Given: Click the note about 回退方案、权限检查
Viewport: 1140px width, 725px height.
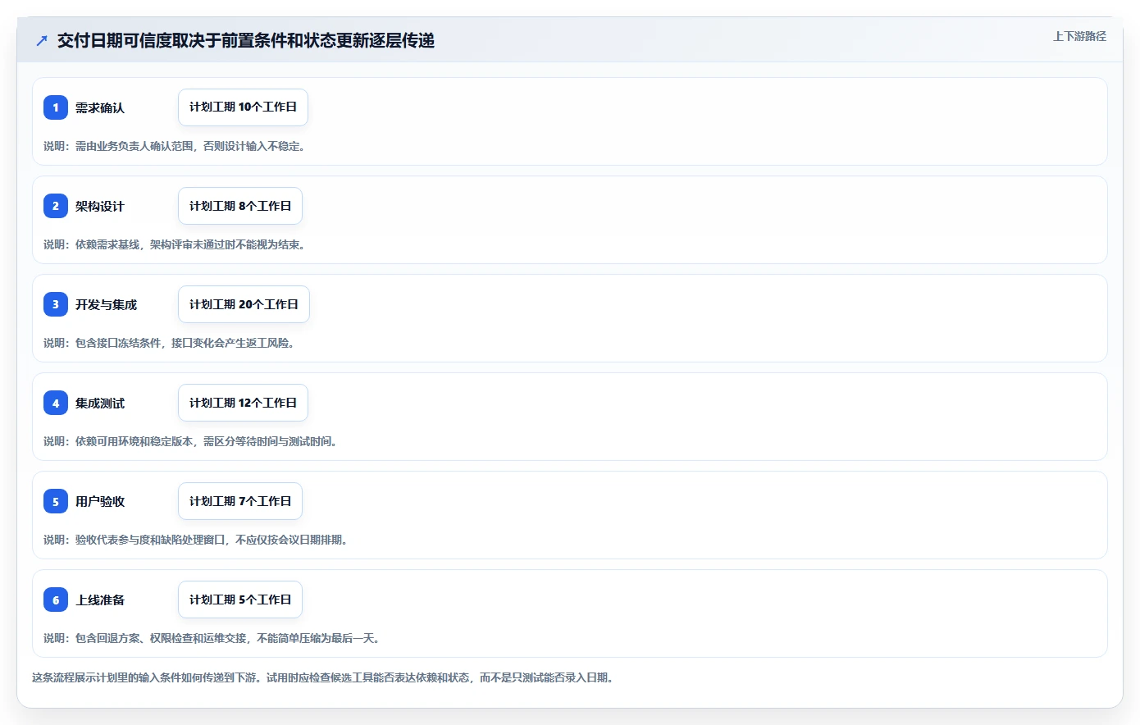Looking at the screenshot, I should point(212,638).
